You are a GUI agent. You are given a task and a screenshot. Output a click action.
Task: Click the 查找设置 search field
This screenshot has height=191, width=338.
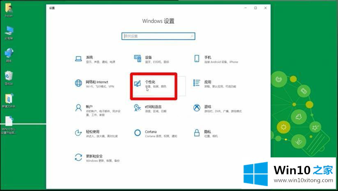coord(159,36)
